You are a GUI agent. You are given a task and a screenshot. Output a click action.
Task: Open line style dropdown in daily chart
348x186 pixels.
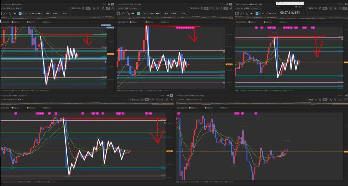152,13
